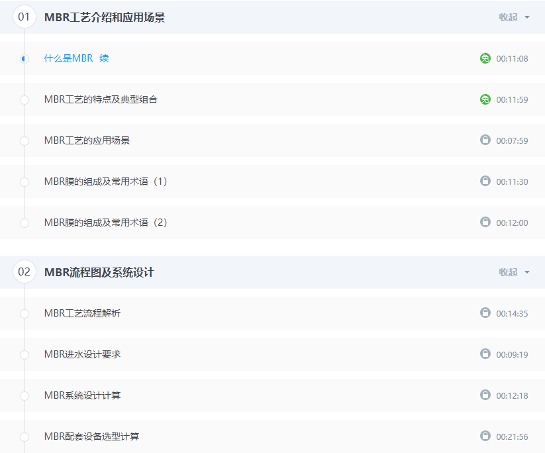Click the duration 00:11:59
The height and width of the screenshot is (453, 545).
pos(512,100)
